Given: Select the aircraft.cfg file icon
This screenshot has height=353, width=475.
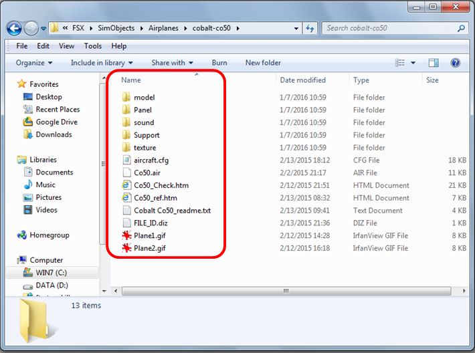Looking at the screenshot, I should (126, 160).
